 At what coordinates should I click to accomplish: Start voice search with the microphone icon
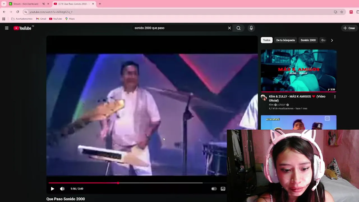pos(251,28)
